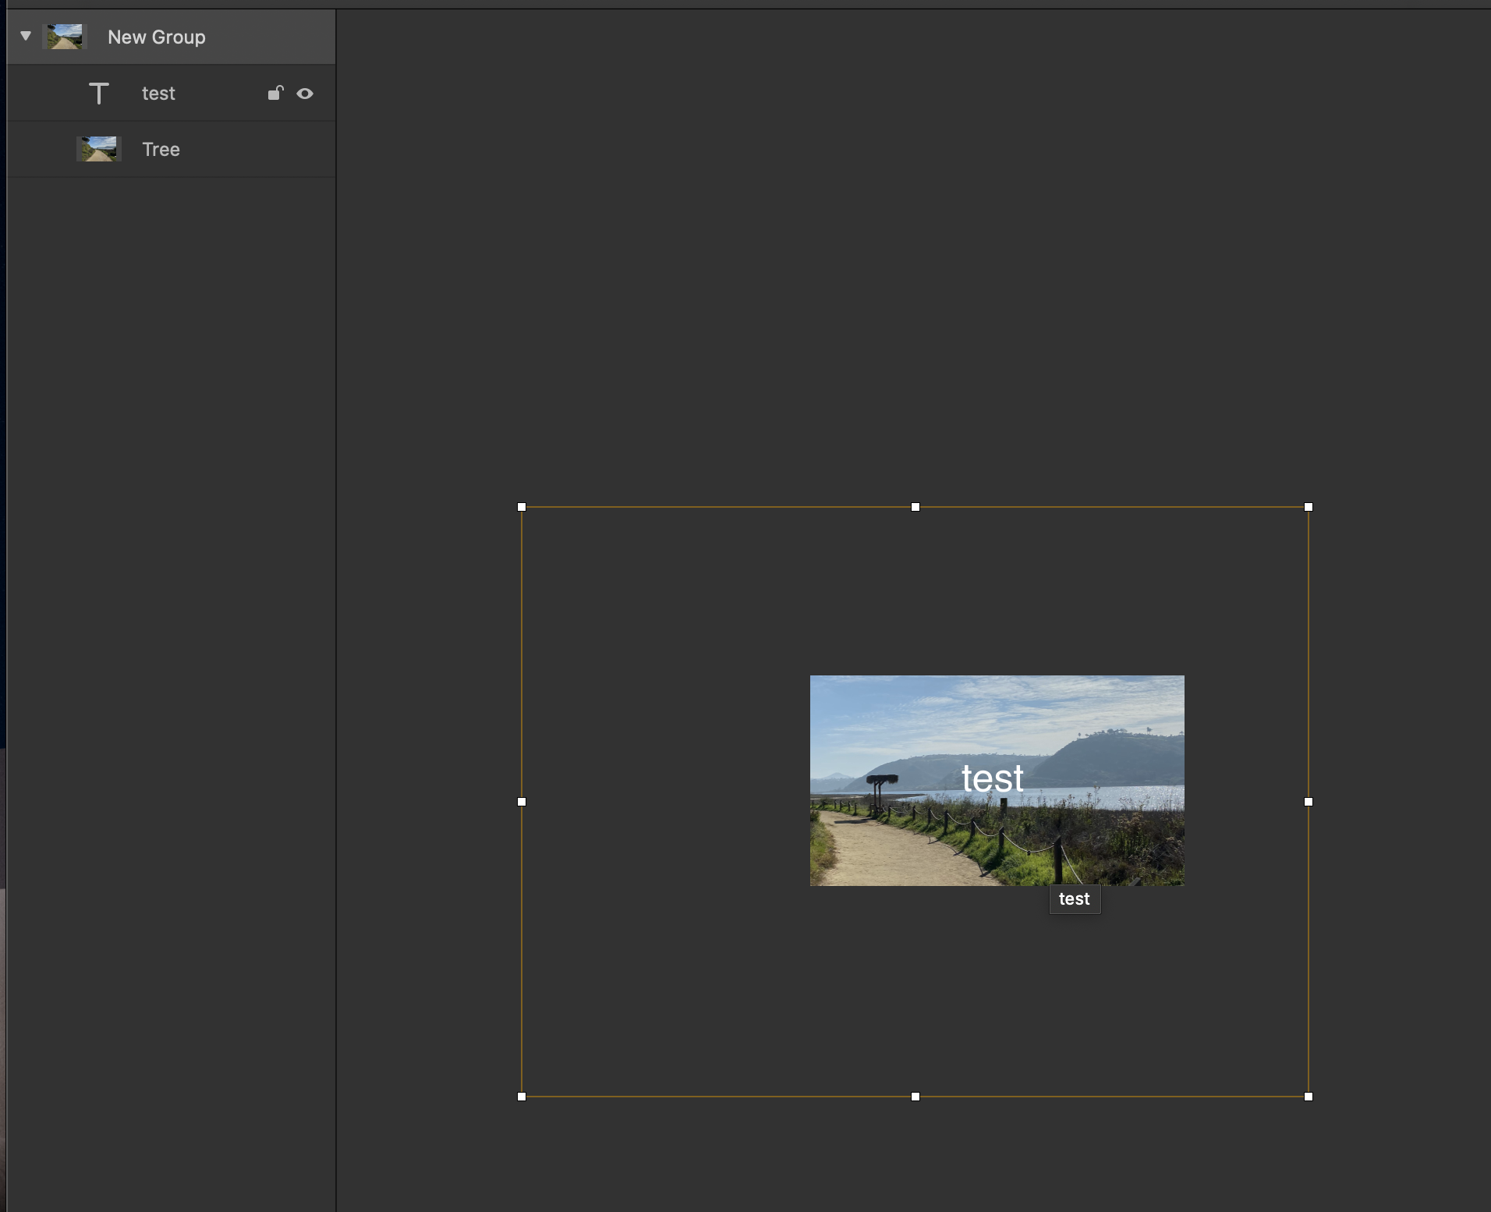This screenshot has height=1212, width=1491.
Task: Click the white test text on canvas
Action: tap(992, 778)
